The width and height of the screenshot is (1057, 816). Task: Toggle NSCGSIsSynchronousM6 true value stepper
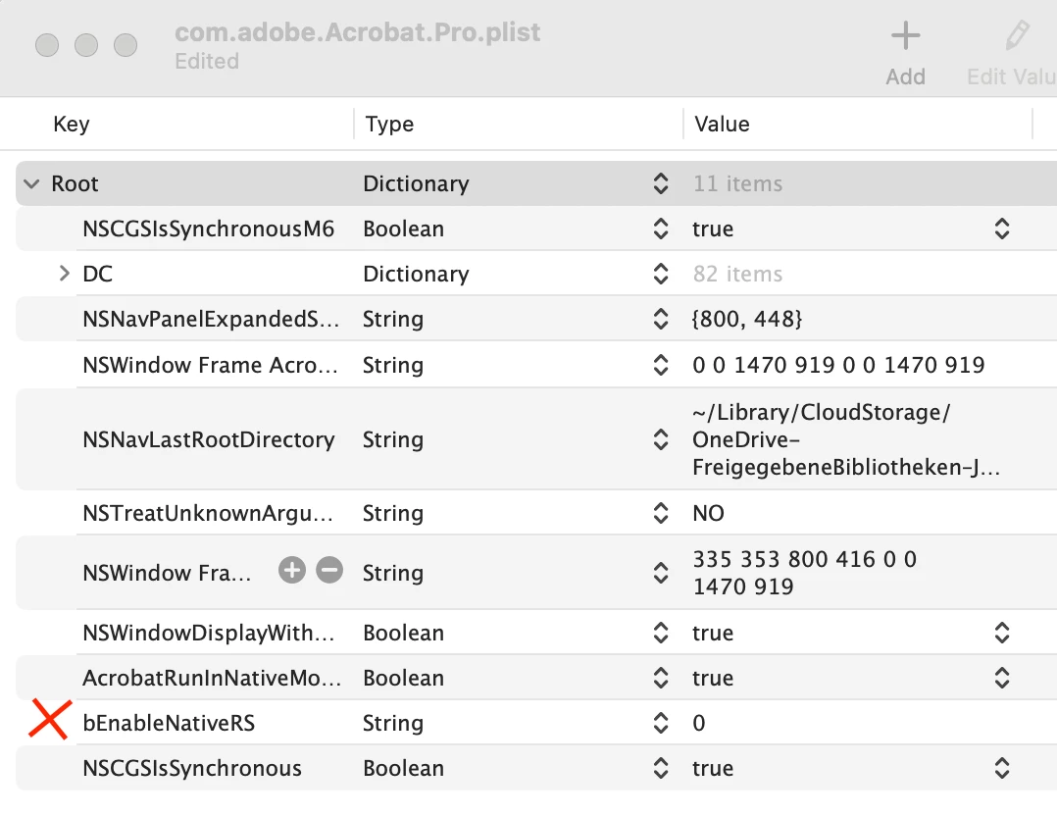click(x=1002, y=229)
